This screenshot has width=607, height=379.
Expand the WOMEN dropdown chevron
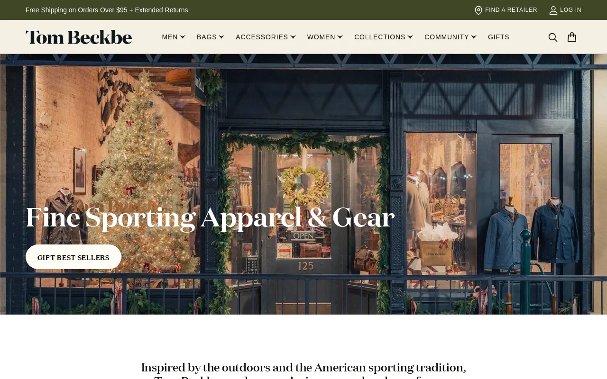[340, 37]
